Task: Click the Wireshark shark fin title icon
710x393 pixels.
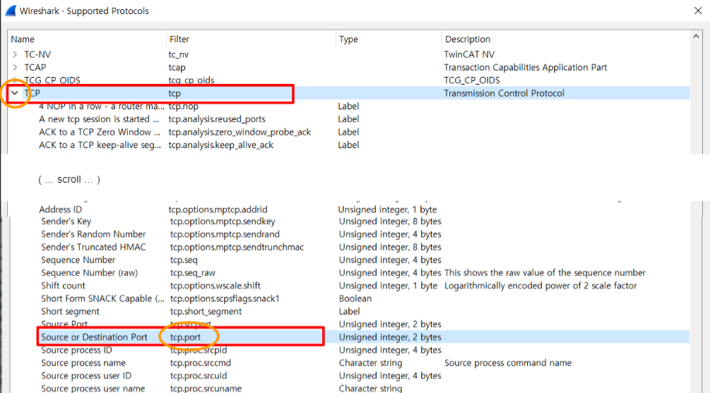Action: click(11, 11)
